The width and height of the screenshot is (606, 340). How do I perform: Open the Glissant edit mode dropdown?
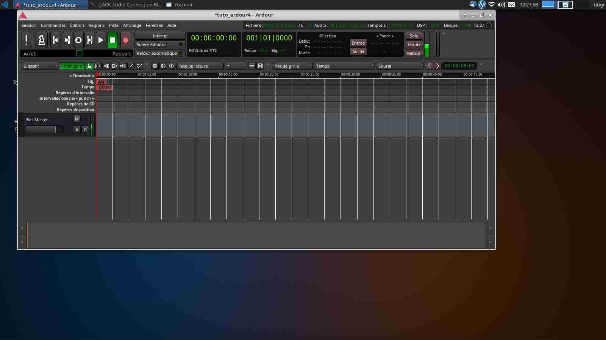40,66
